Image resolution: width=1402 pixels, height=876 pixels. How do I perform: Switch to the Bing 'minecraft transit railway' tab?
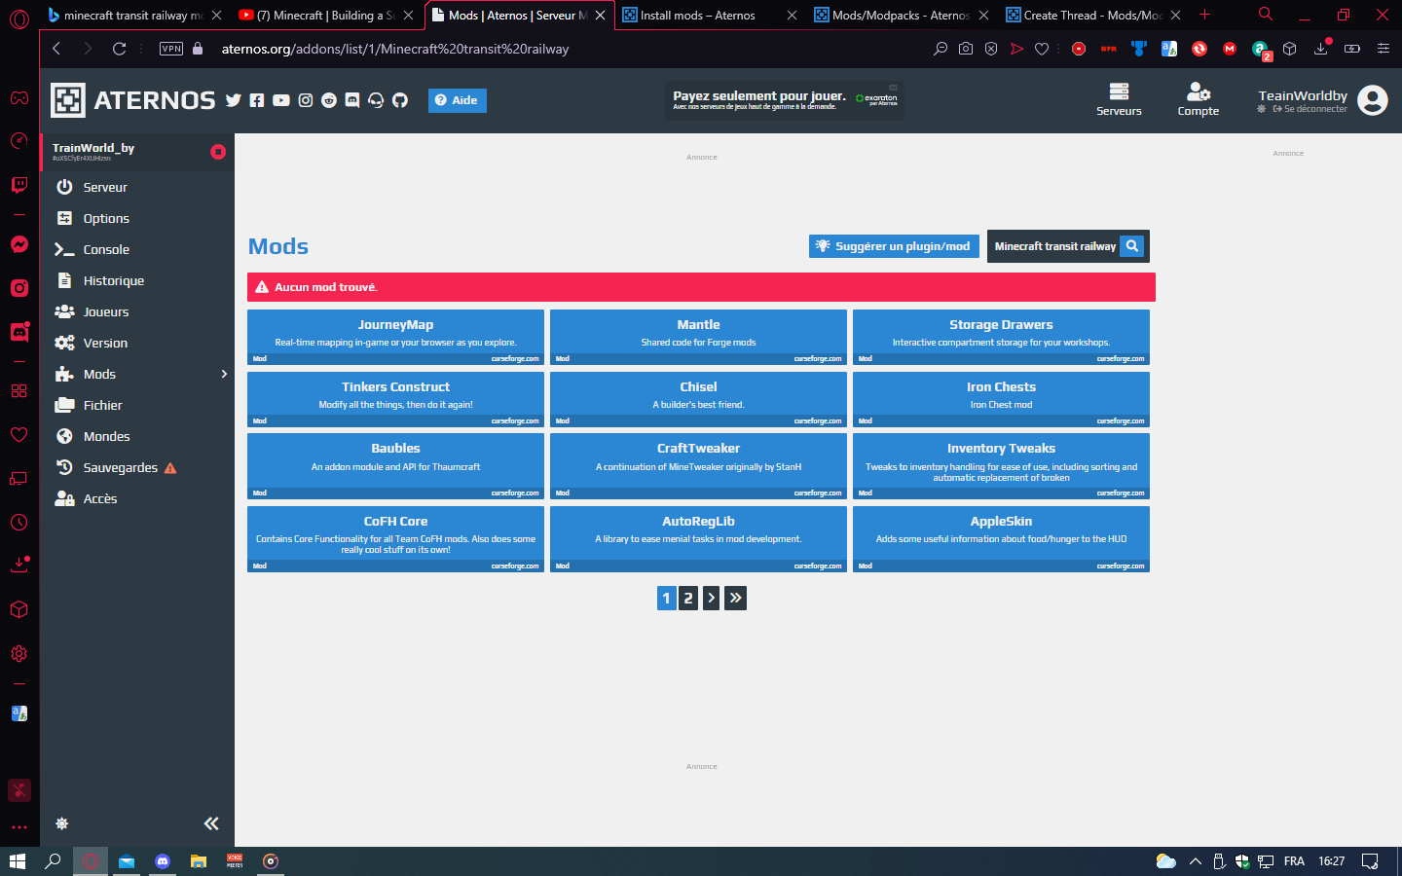pyautogui.click(x=135, y=15)
